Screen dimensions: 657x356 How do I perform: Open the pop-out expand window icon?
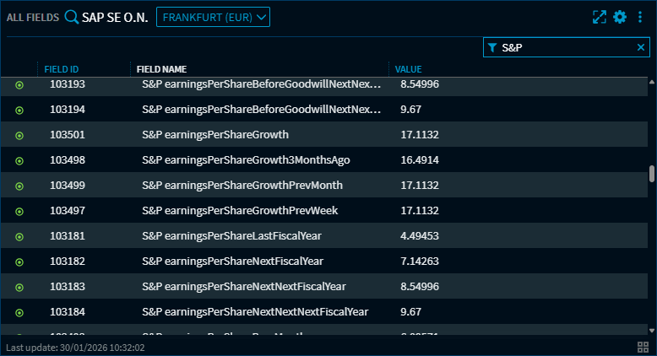click(600, 17)
